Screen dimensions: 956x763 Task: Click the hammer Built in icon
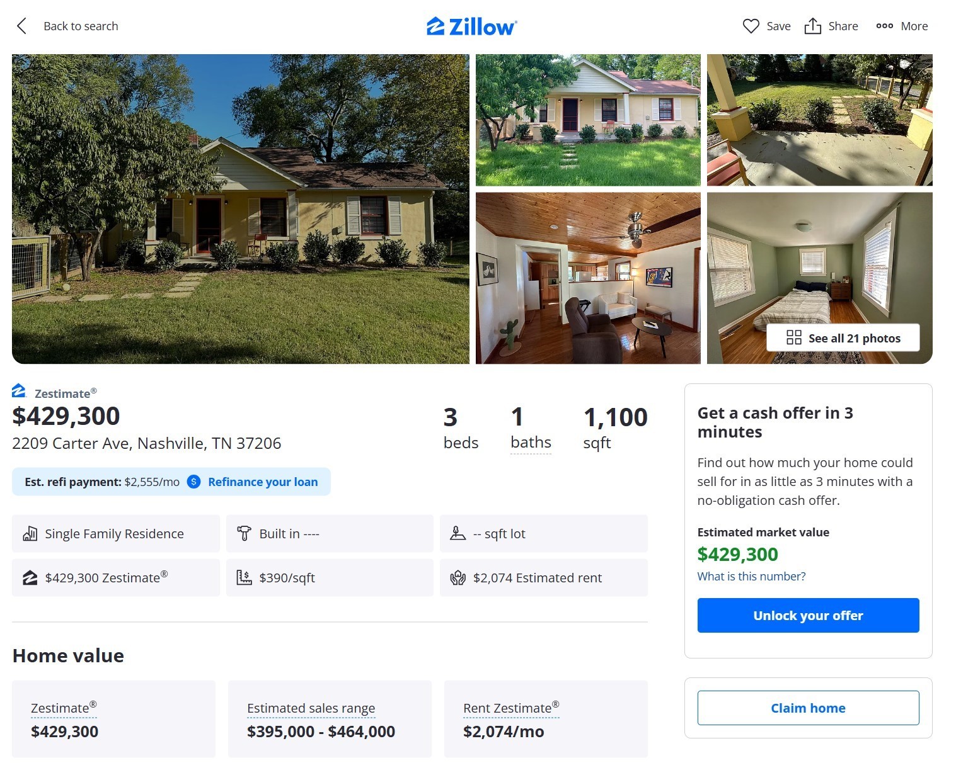tap(244, 533)
